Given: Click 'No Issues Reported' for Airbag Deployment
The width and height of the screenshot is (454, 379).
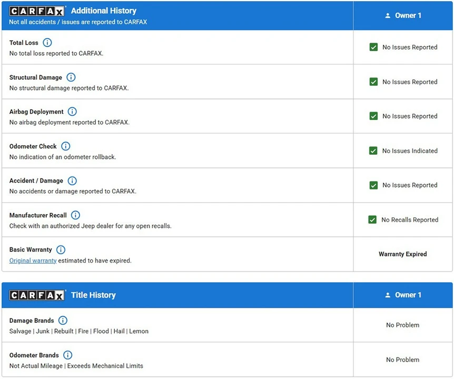Looking at the screenshot, I should (x=410, y=116).
